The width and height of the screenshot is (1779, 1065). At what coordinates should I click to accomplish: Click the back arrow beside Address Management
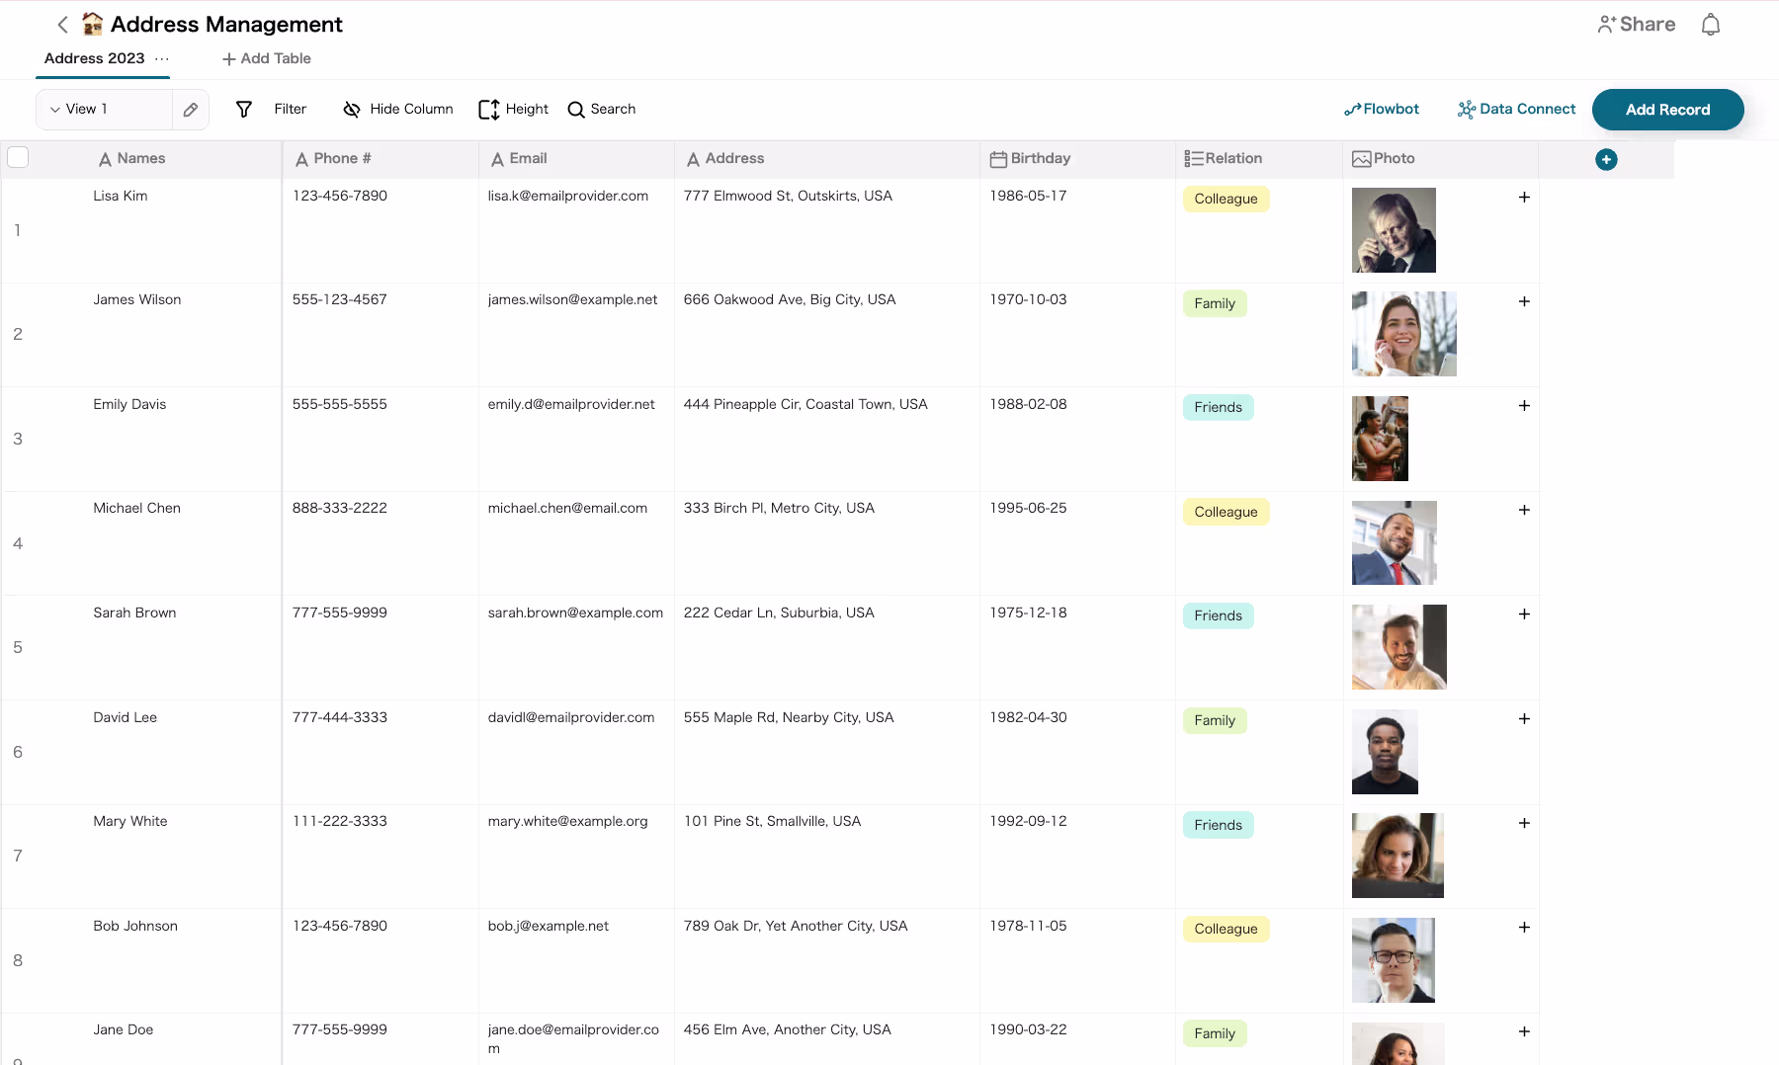tap(62, 25)
